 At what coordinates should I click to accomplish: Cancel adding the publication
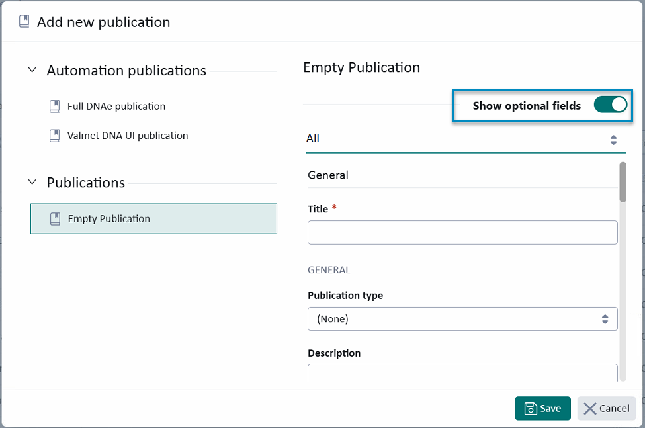pyautogui.click(x=606, y=408)
